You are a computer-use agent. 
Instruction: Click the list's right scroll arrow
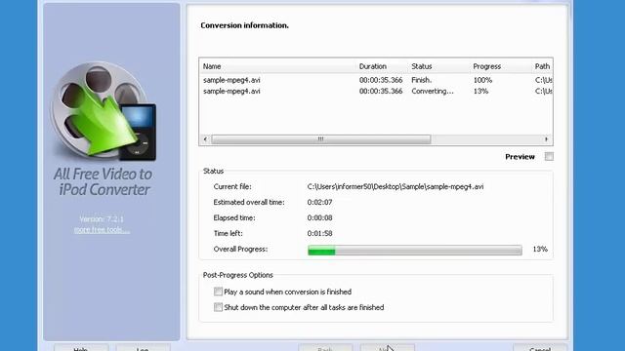click(547, 139)
